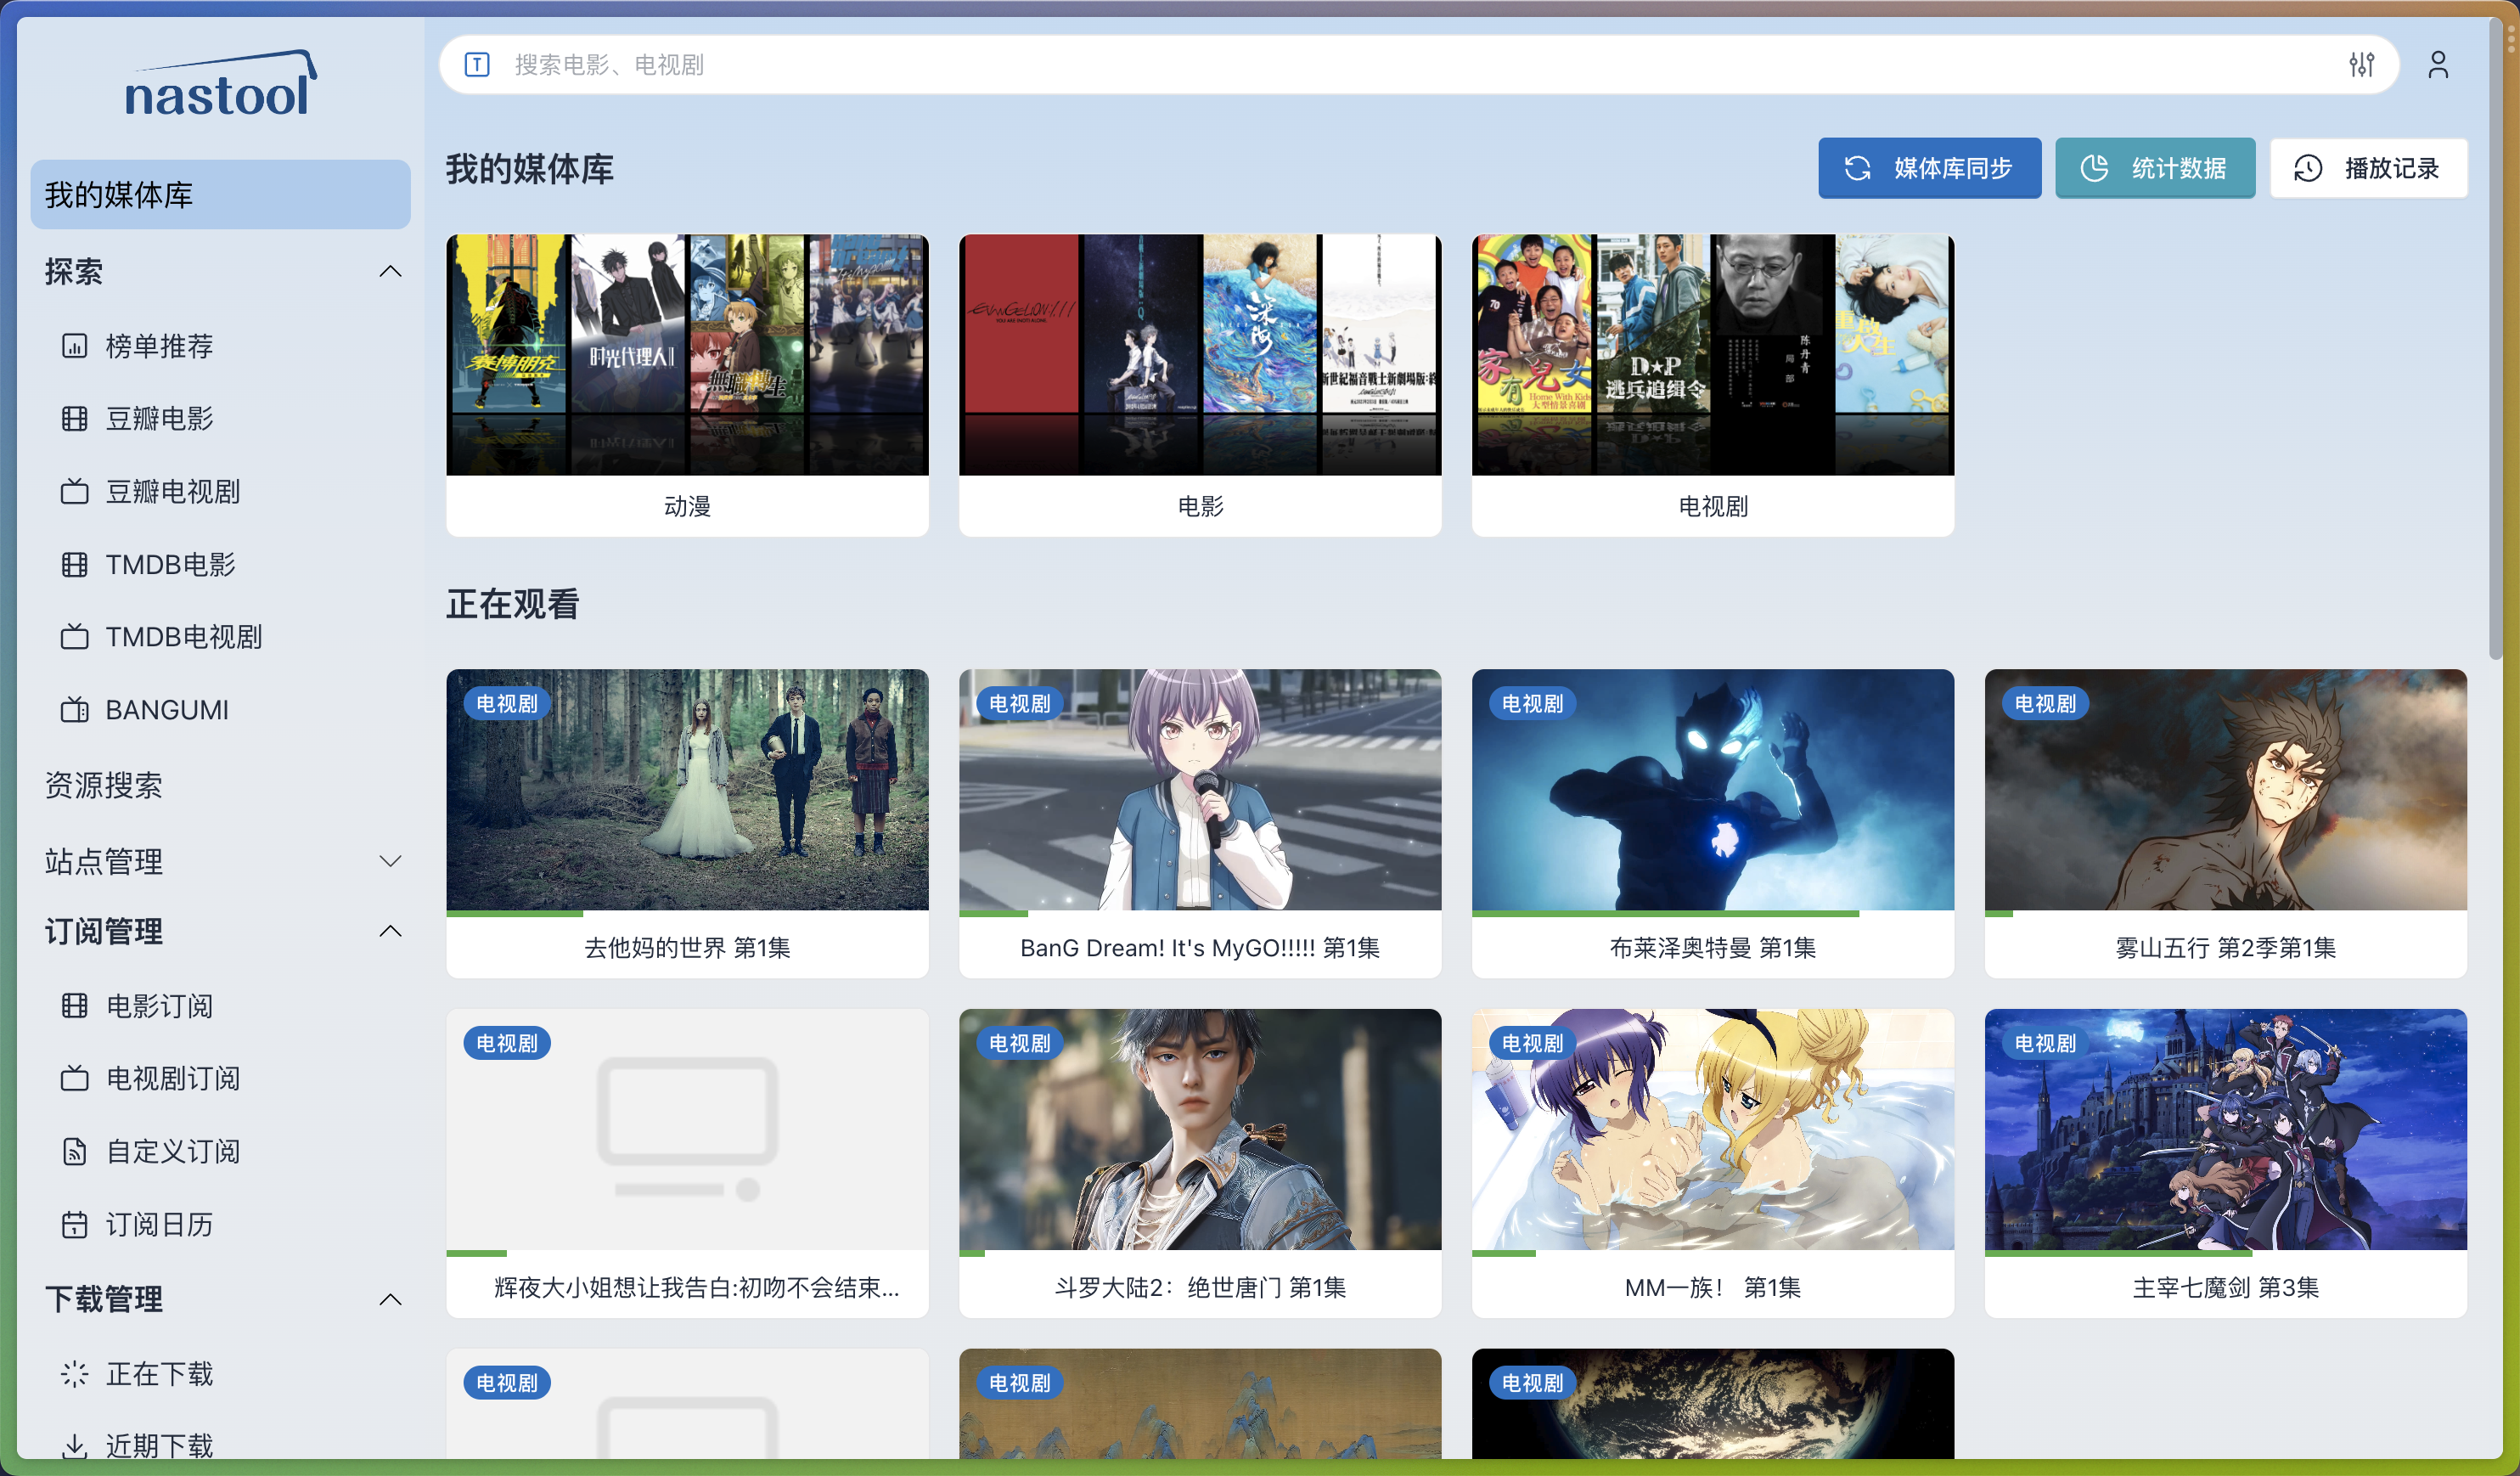This screenshot has height=1476, width=2520.
Task: Collapse the 下载管理 section
Action: [391, 1300]
